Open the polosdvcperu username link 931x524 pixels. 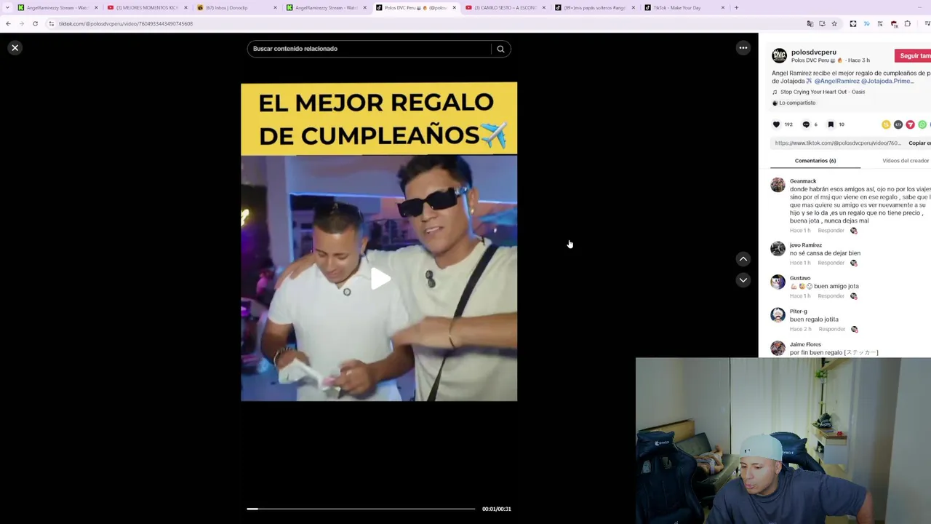813,52
